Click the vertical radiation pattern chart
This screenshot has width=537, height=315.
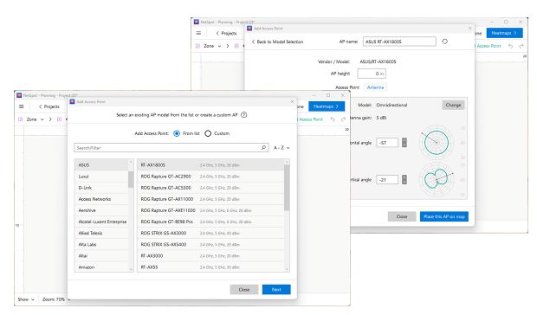[x=437, y=179]
